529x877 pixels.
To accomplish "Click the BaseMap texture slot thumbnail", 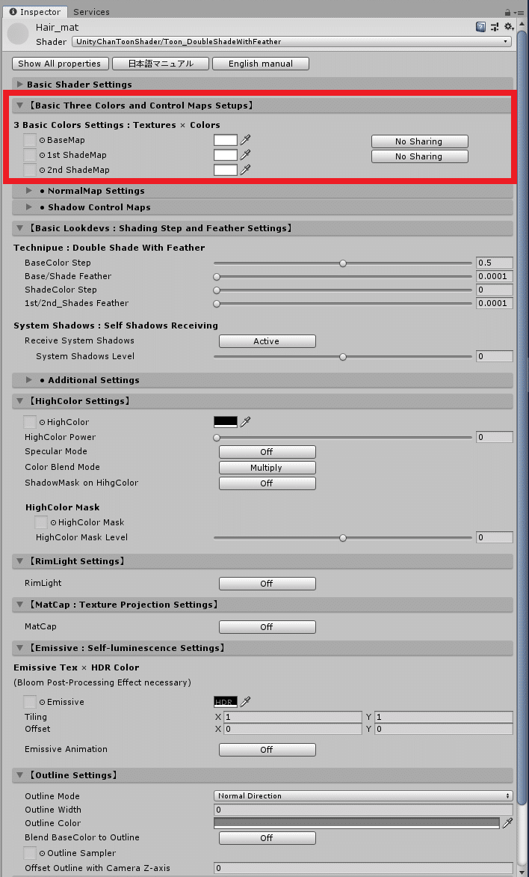I will point(30,140).
